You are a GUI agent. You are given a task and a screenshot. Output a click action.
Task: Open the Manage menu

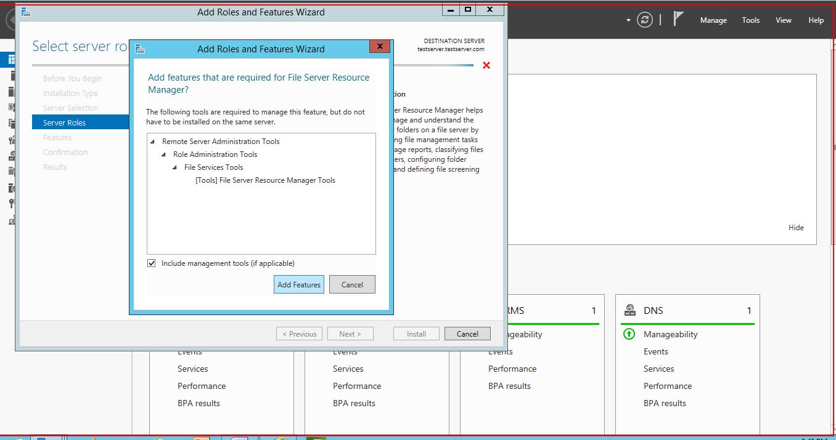(x=713, y=20)
